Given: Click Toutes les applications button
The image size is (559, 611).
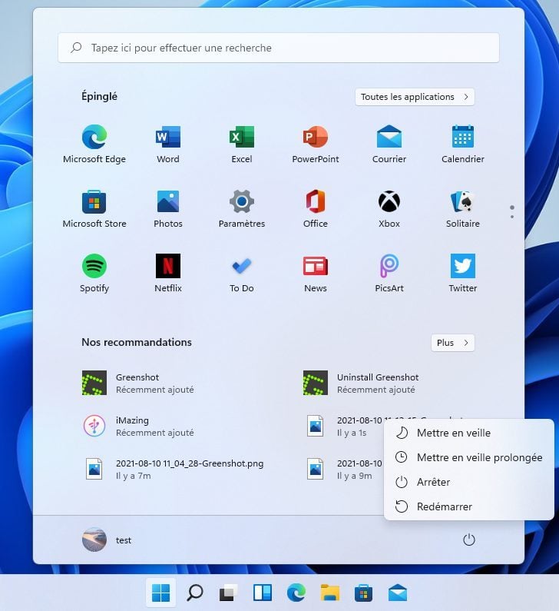Looking at the screenshot, I should point(415,97).
